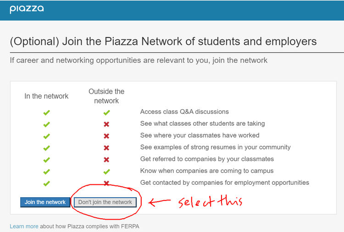The width and height of the screenshot is (344, 232).
Task: Click red X for where classmates have worked
Action: click(106, 136)
